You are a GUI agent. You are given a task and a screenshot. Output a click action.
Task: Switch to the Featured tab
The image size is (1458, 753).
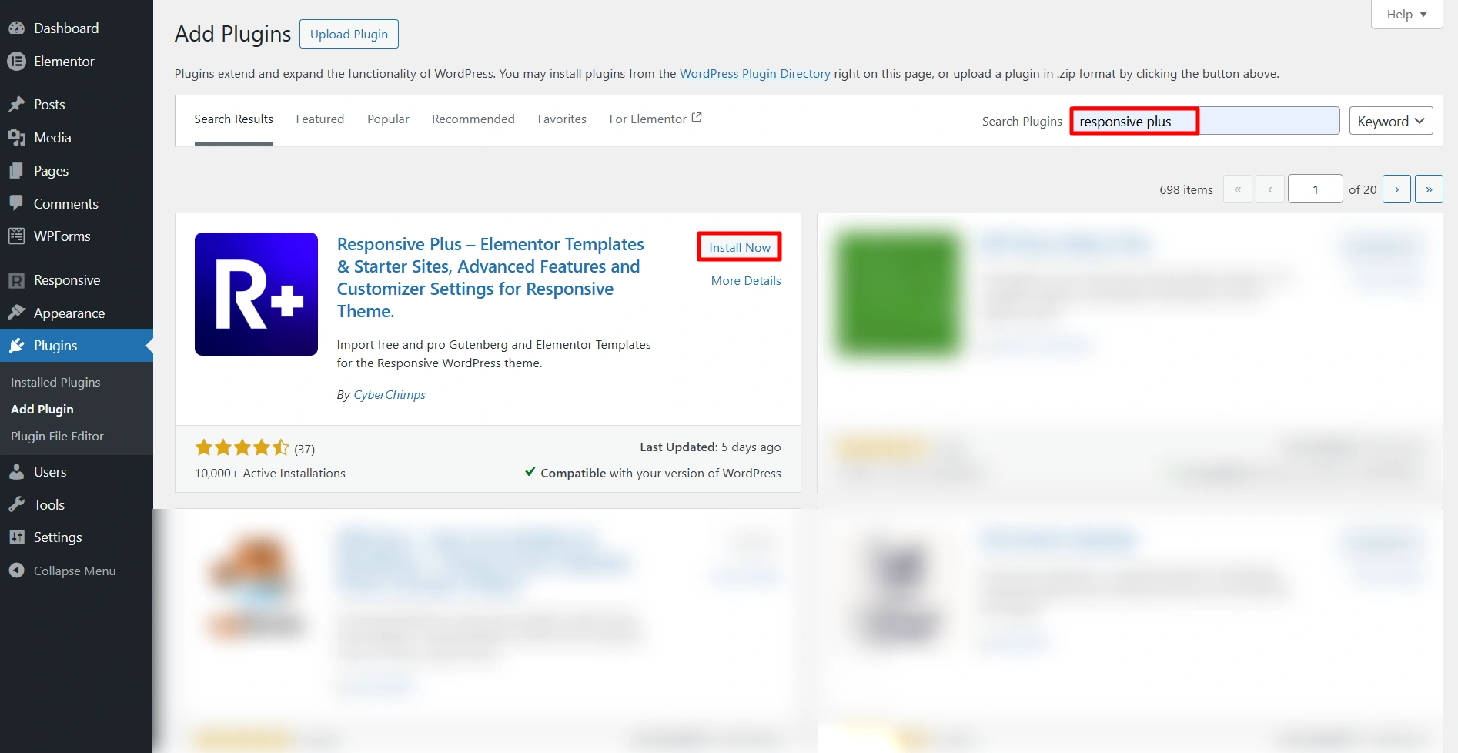[320, 119]
